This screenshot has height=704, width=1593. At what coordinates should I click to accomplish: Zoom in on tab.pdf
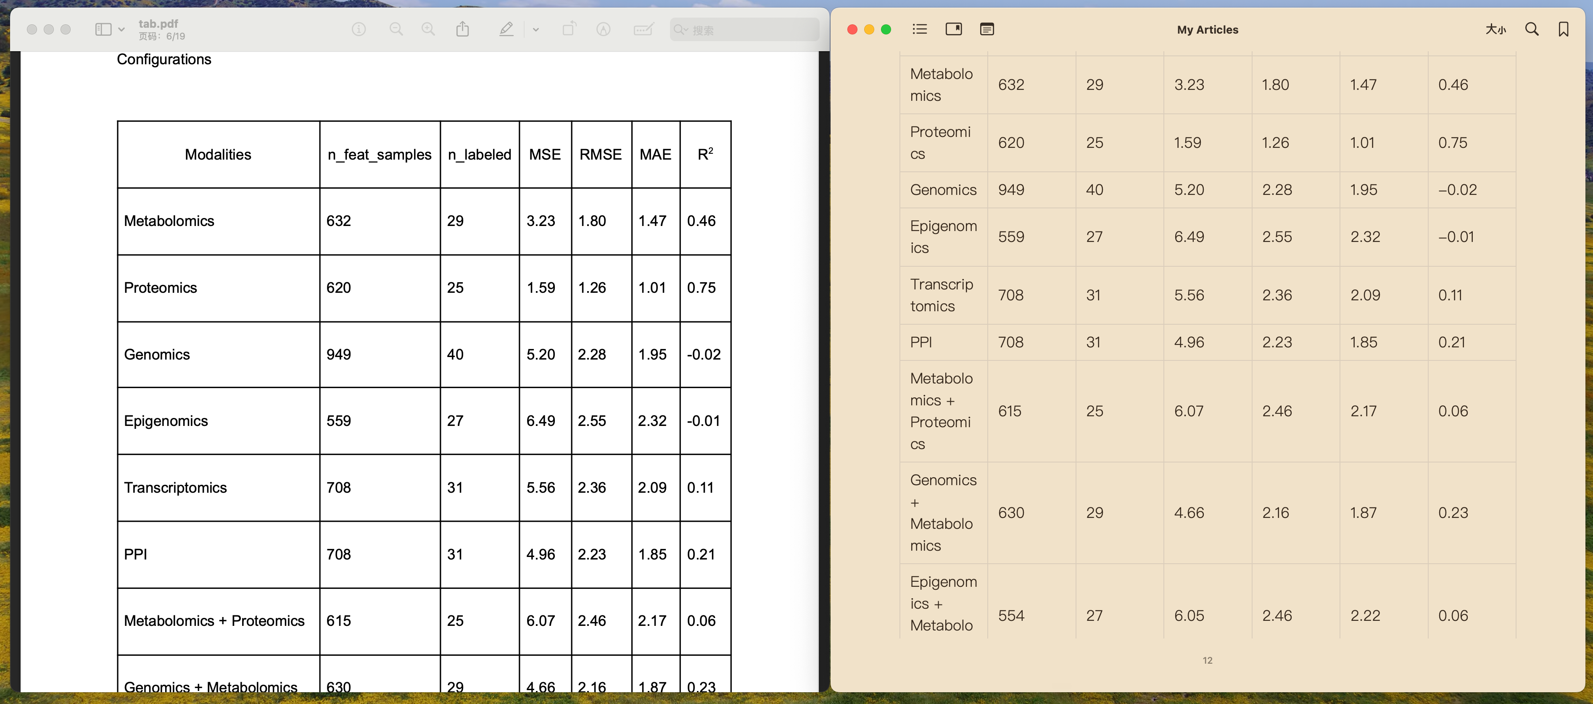[x=428, y=29]
